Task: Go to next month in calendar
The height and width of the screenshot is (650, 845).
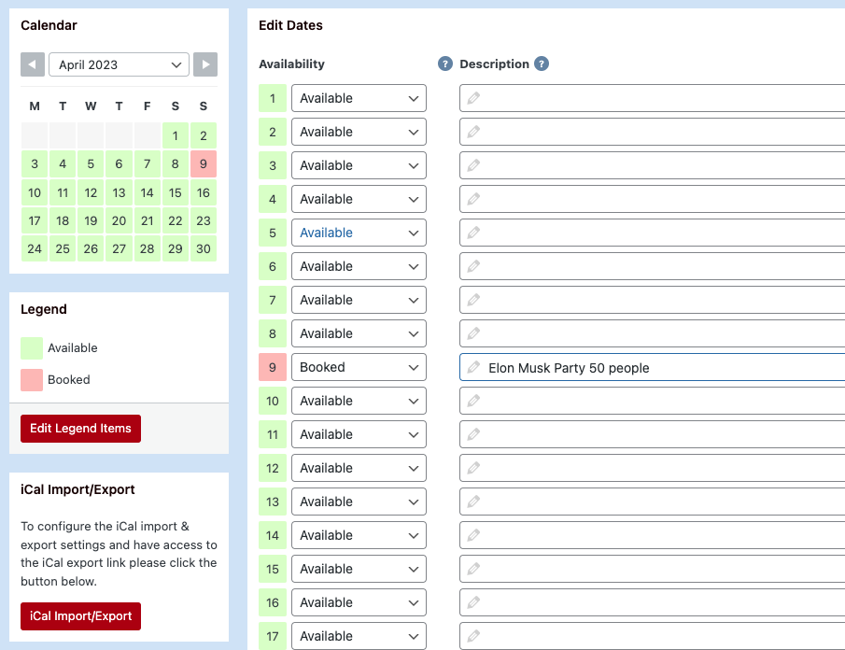Action: click(205, 64)
